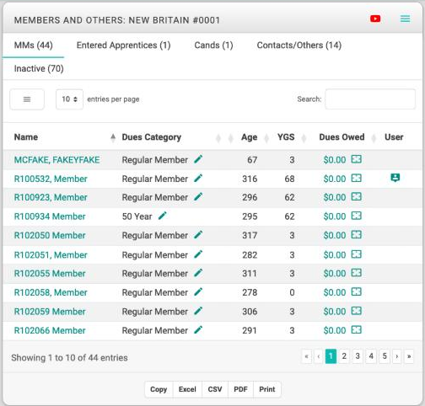Open R102059 Member profile link
425x406 pixels.
tap(50, 312)
